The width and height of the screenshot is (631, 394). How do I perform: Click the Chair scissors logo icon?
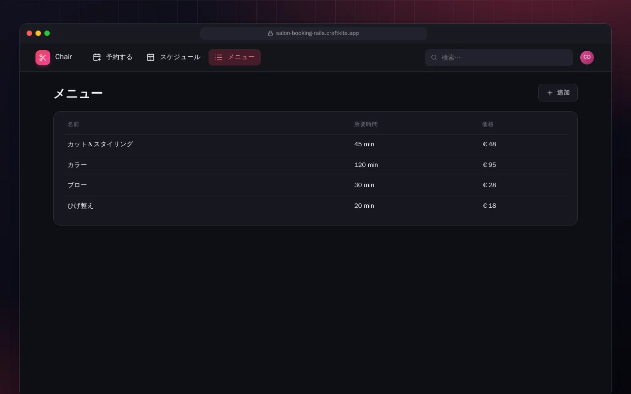pos(43,58)
